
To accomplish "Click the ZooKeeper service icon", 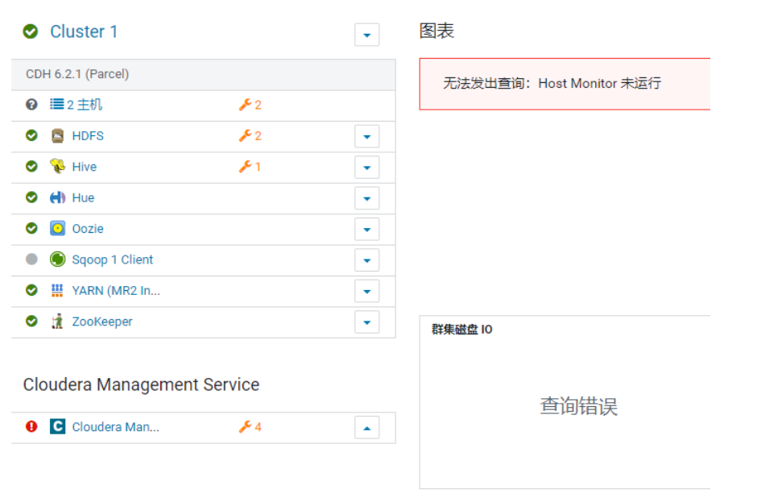I will coord(57,321).
